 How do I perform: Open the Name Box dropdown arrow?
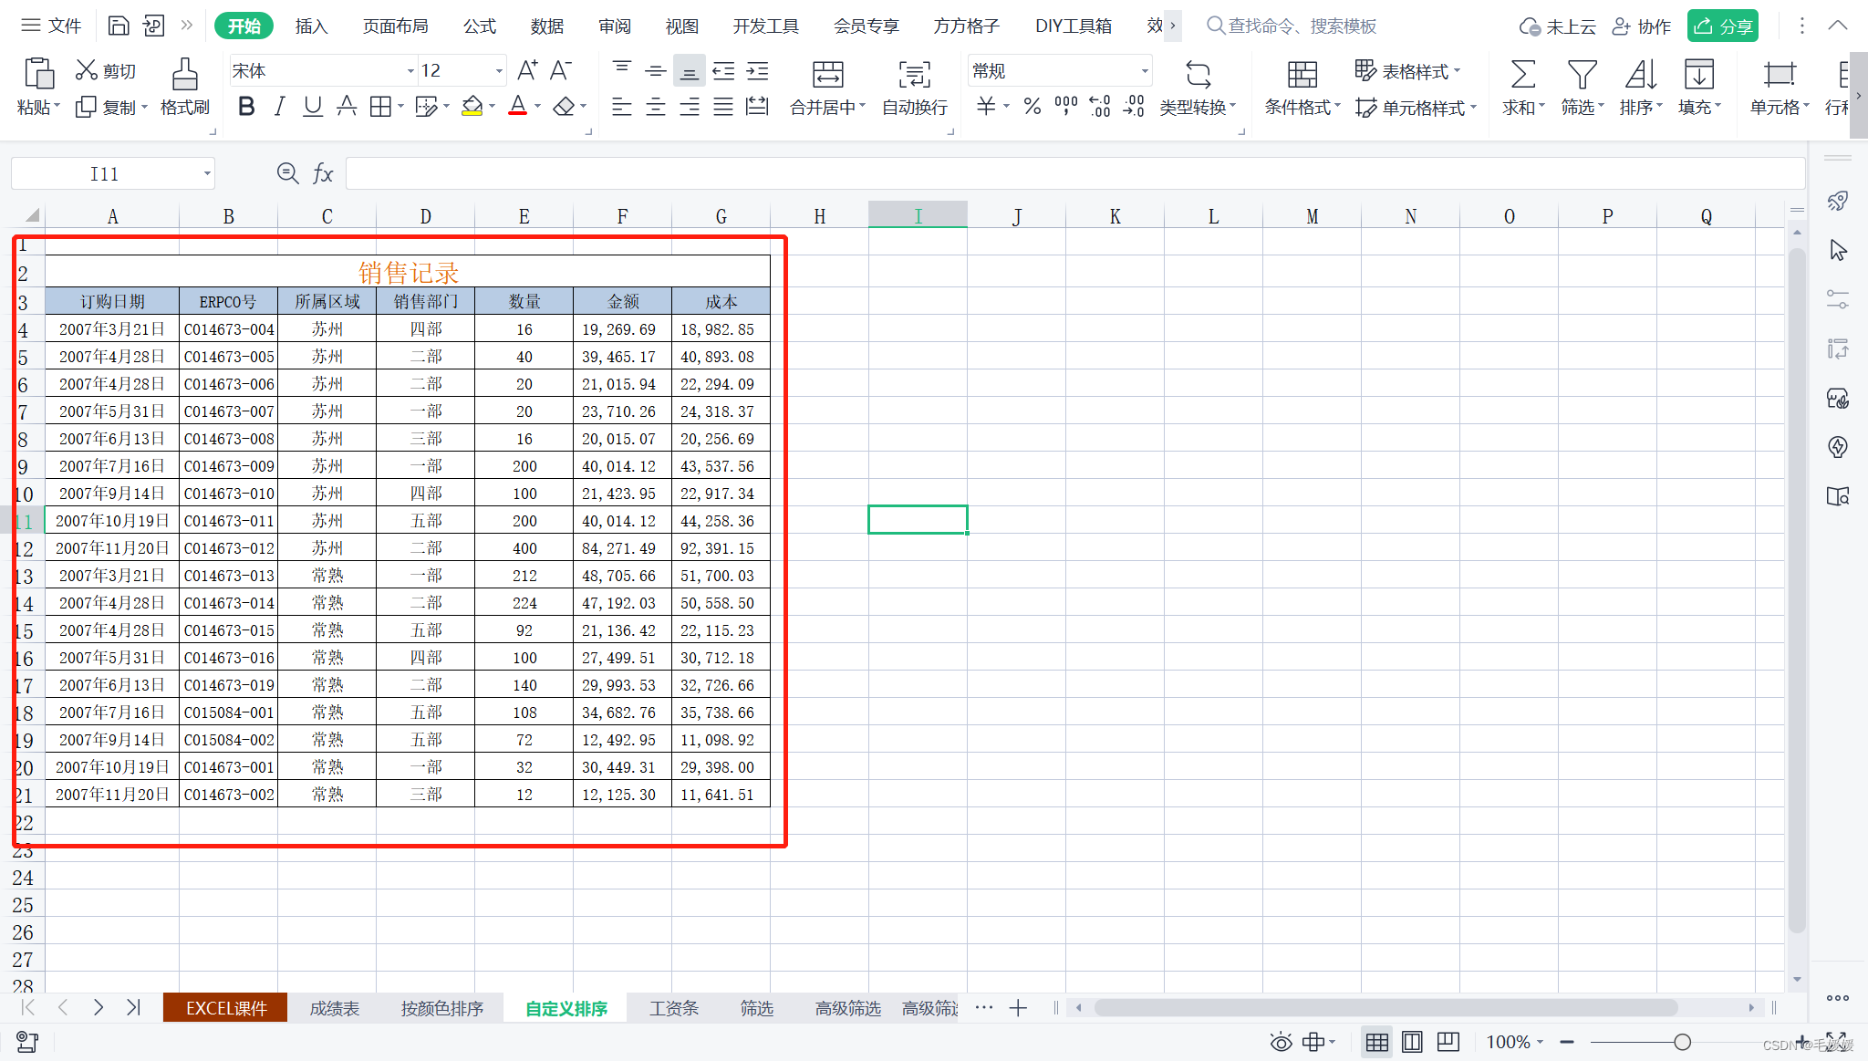pos(207,173)
